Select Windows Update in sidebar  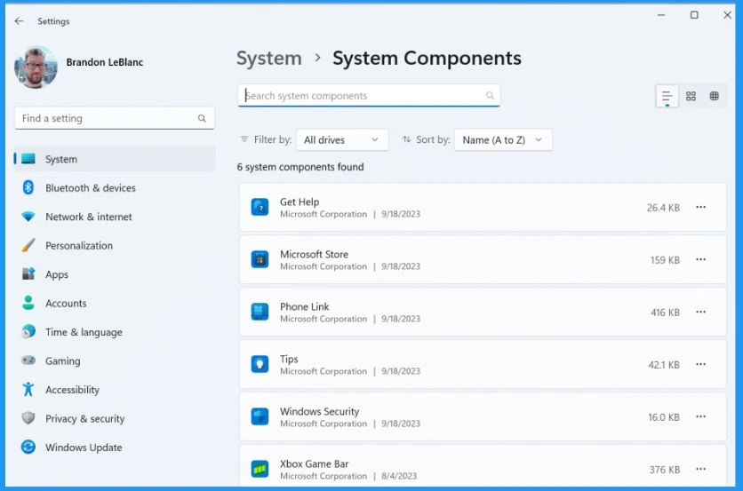pyautogui.click(x=114, y=447)
